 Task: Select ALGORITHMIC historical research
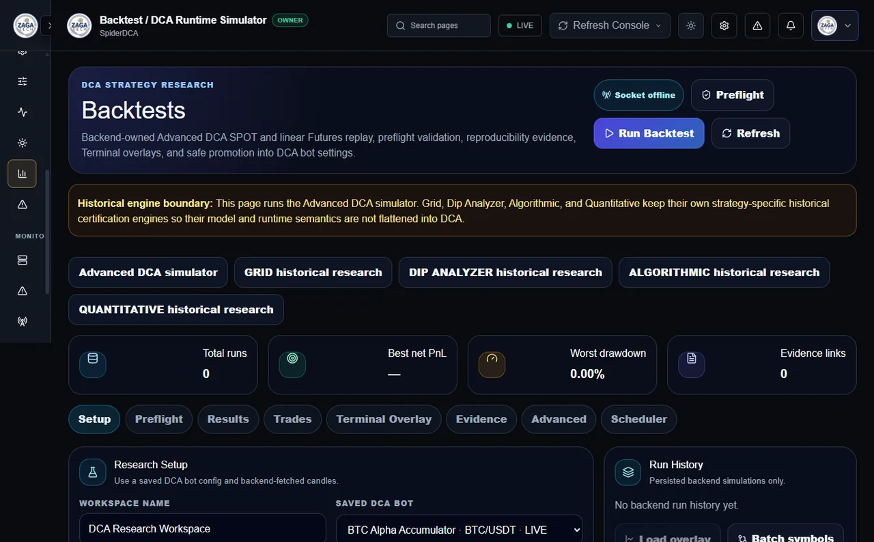click(724, 272)
